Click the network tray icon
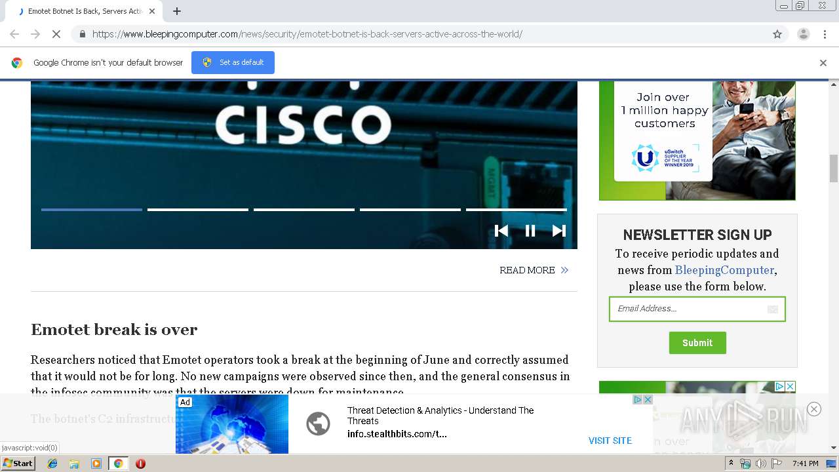Image resolution: width=839 pixels, height=472 pixels. (x=745, y=463)
